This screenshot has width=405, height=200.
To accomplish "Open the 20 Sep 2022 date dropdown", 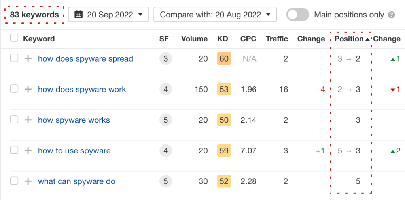I will (108, 15).
